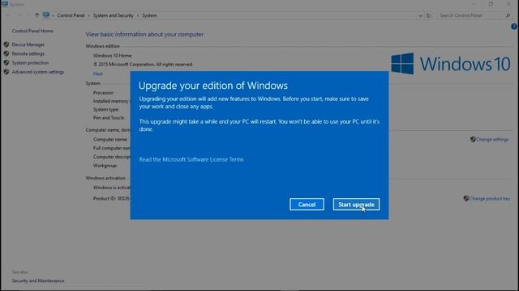Click the System protection shield icon
This screenshot has width=519, height=291.
[x=6, y=63]
